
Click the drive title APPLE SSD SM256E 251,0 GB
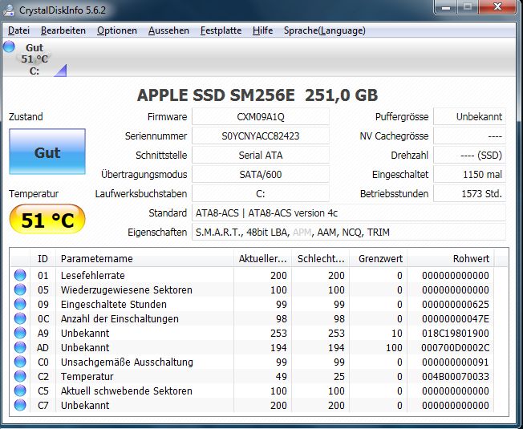click(257, 95)
